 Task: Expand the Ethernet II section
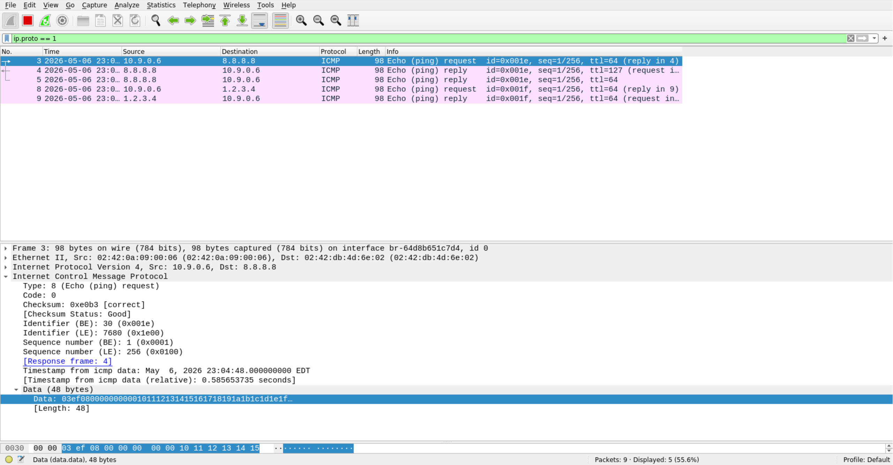(6, 258)
